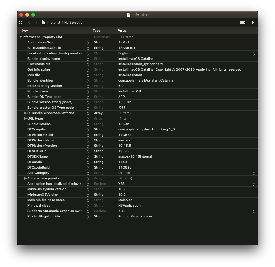Image resolution: width=275 pixels, height=267 pixels.
Task: Open key stepper for ProductPageIconFile row
Action: (x=88, y=217)
